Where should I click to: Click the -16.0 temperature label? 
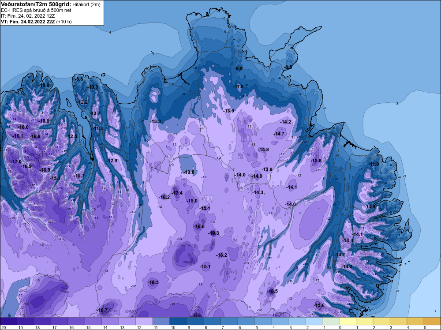click(x=23, y=127)
